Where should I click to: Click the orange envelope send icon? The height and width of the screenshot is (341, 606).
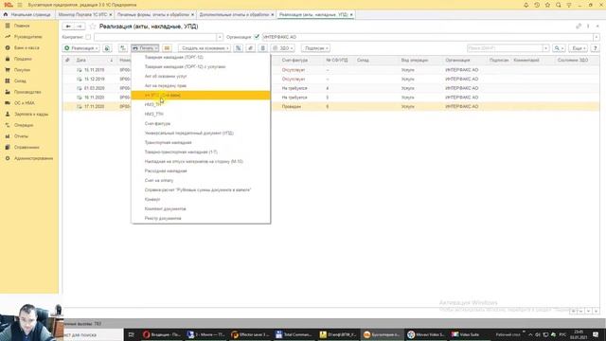click(167, 48)
